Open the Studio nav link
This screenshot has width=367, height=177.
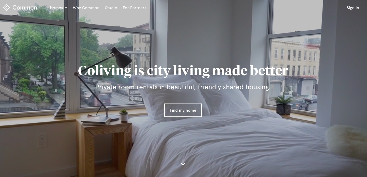pos(111,8)
